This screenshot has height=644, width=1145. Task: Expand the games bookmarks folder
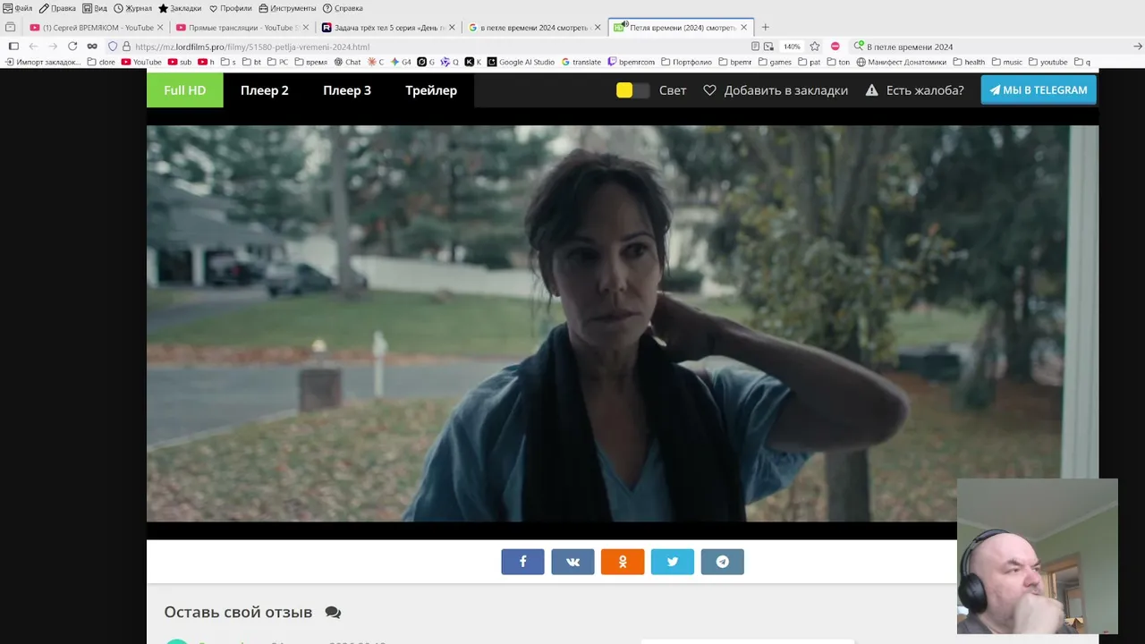[775, 63]
